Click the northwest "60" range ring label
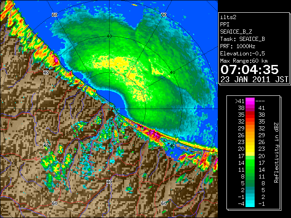 tap(55, 15)
